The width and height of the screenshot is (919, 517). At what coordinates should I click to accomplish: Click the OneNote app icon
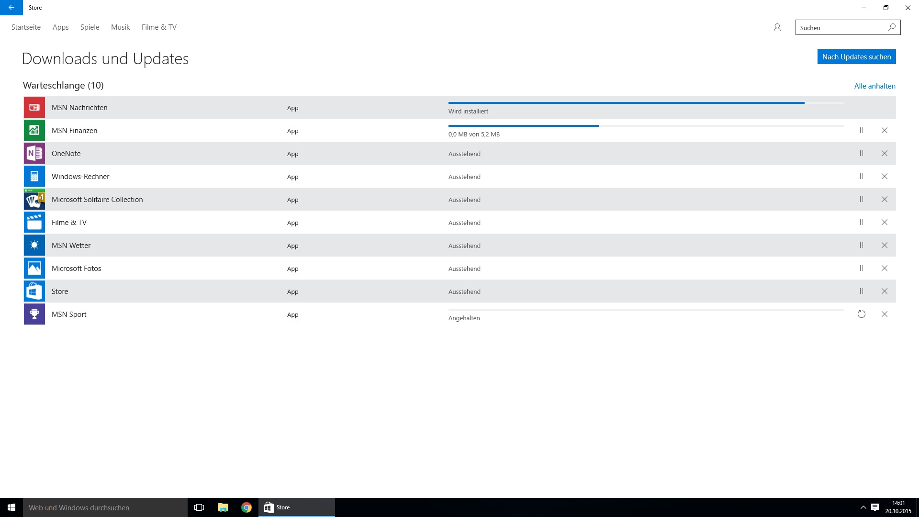pos(34,154)
